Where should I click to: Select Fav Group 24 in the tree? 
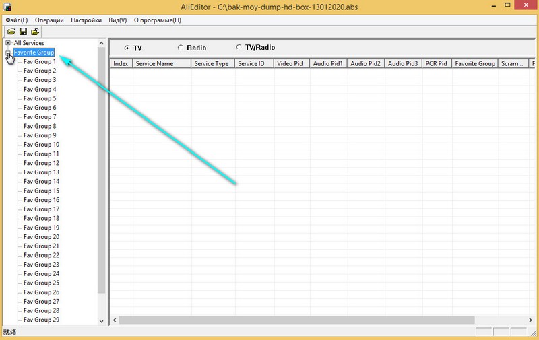pos(41,274)
